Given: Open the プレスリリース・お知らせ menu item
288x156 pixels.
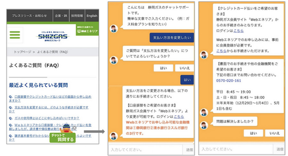Looking at the screenshot, I should pyautogui.click(x=29, y=16).
